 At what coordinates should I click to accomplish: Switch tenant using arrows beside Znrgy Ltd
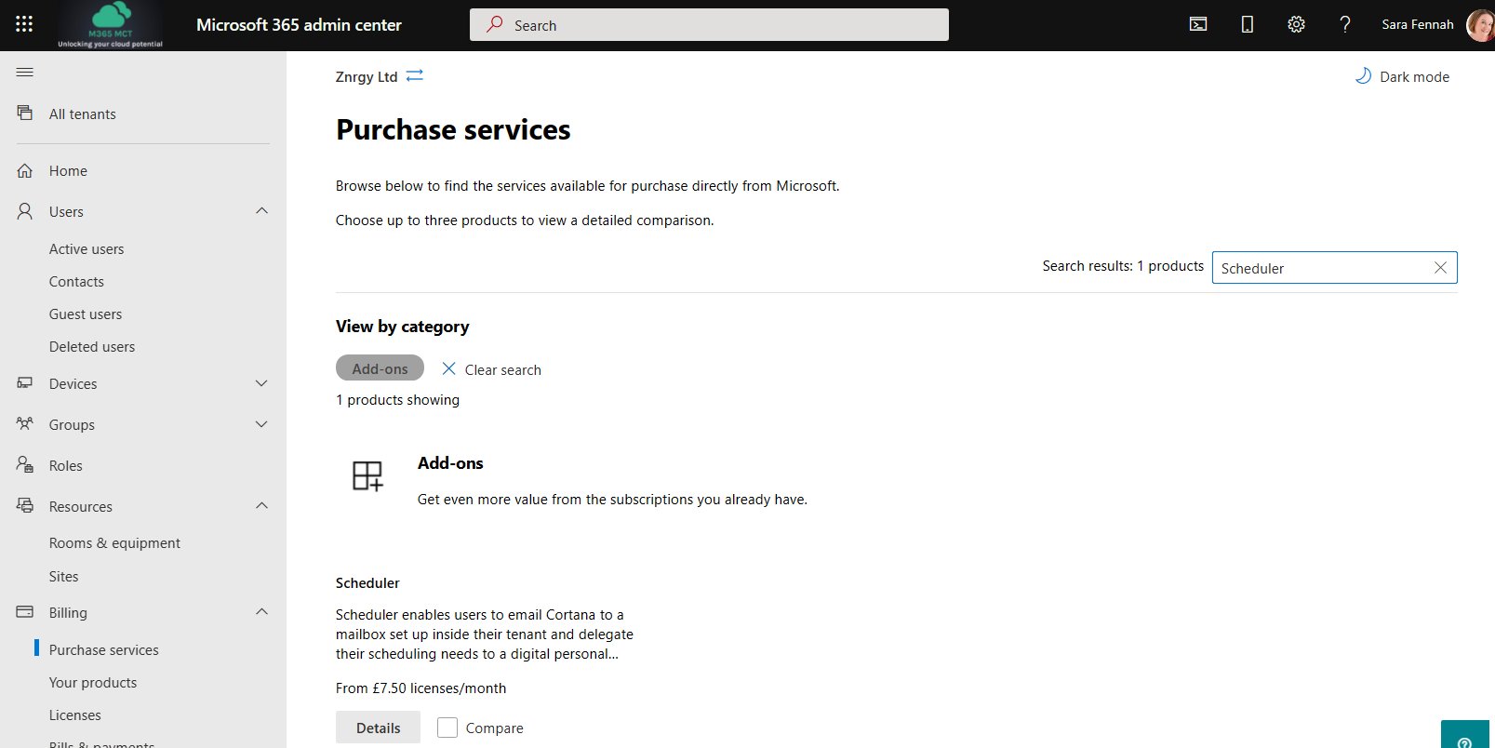(x=415, y=76)
